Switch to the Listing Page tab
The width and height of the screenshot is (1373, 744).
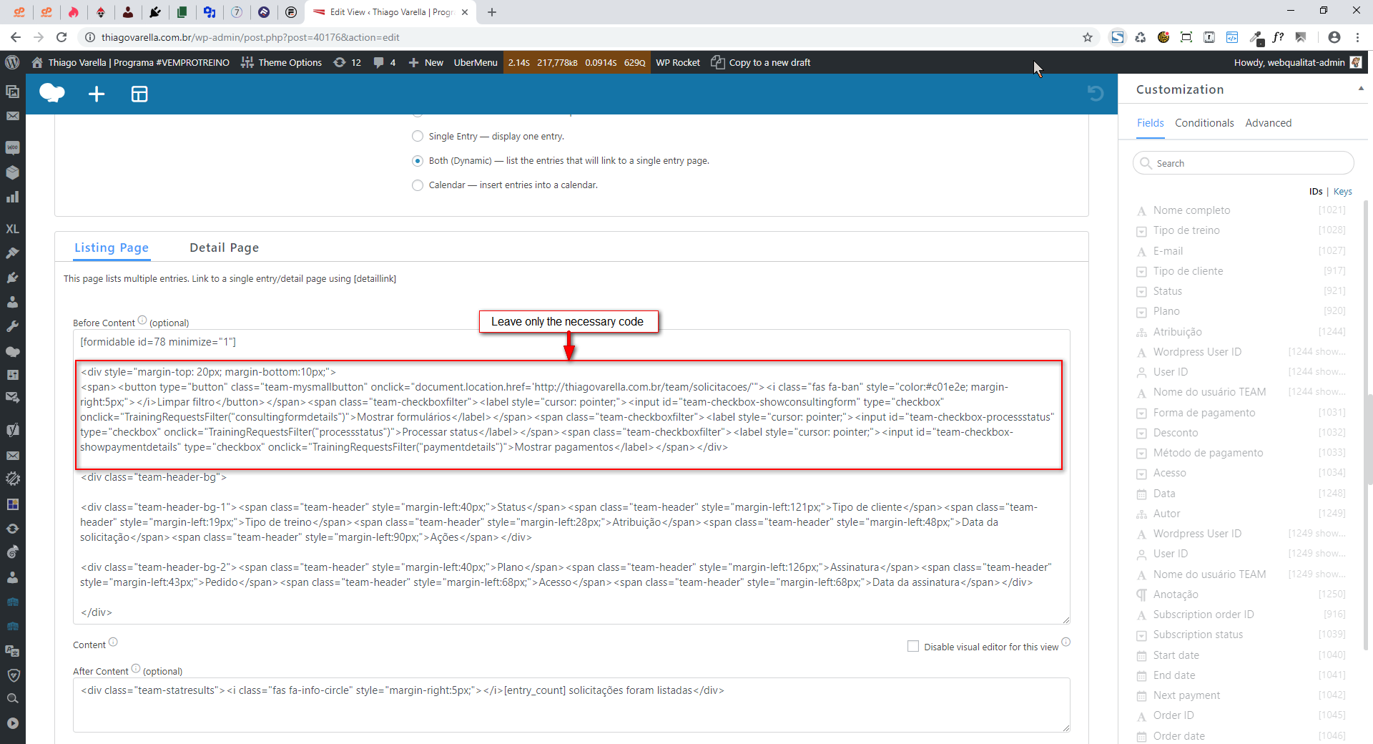(112, 248)
